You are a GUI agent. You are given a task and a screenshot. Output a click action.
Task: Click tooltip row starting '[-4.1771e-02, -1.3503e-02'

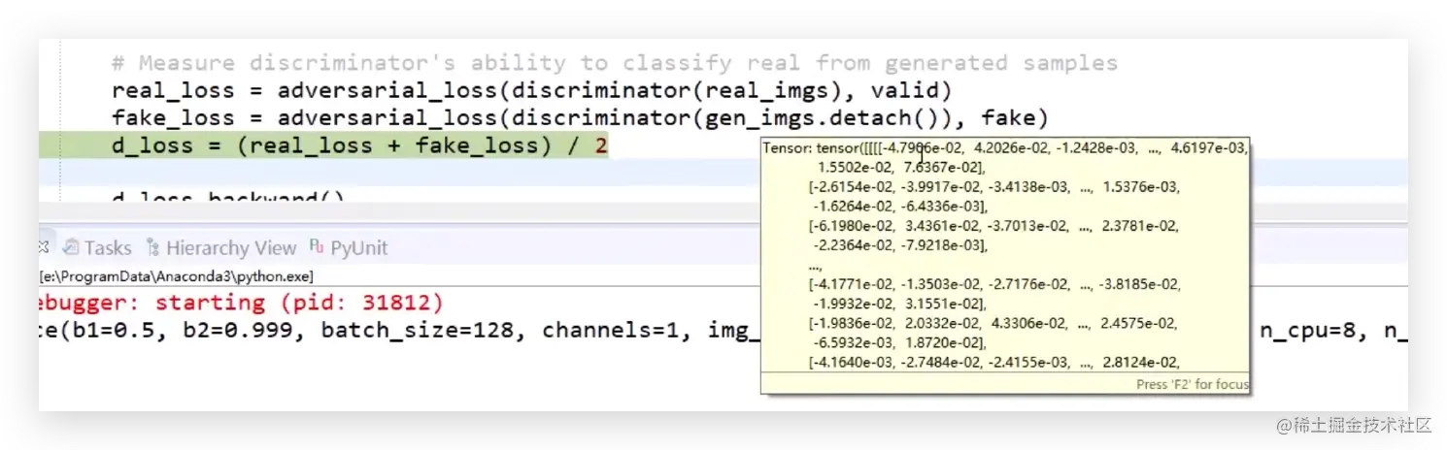994,284
